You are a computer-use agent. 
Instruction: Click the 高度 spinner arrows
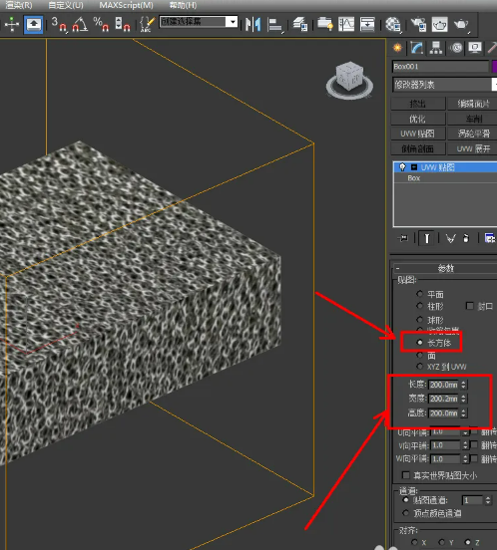[x=464, y=413]
